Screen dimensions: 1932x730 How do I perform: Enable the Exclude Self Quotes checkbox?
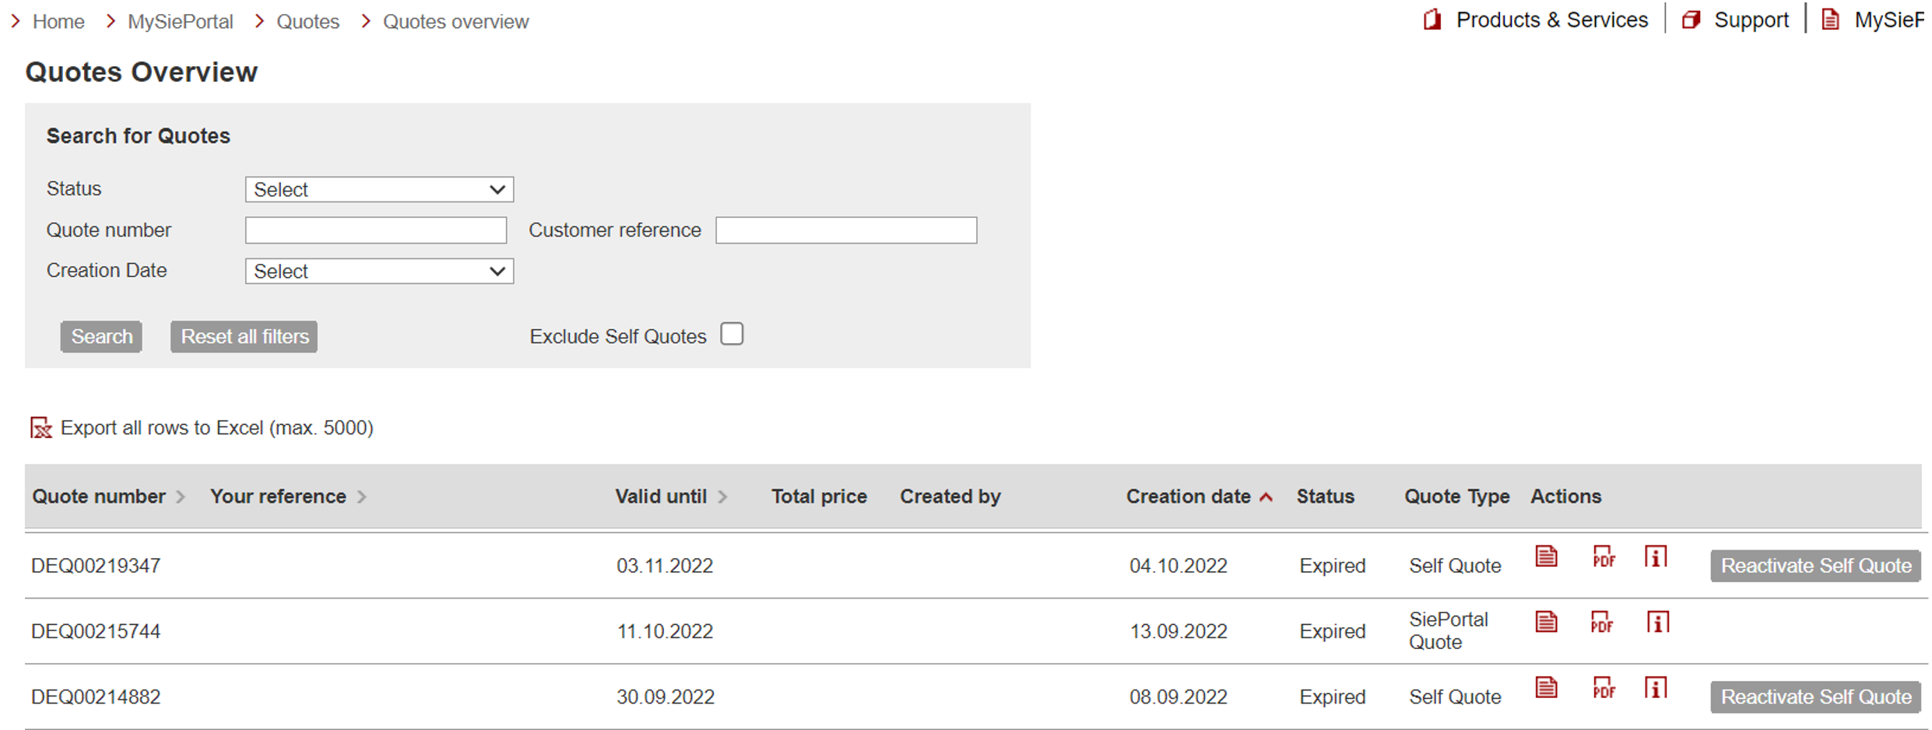click(732, 335)
